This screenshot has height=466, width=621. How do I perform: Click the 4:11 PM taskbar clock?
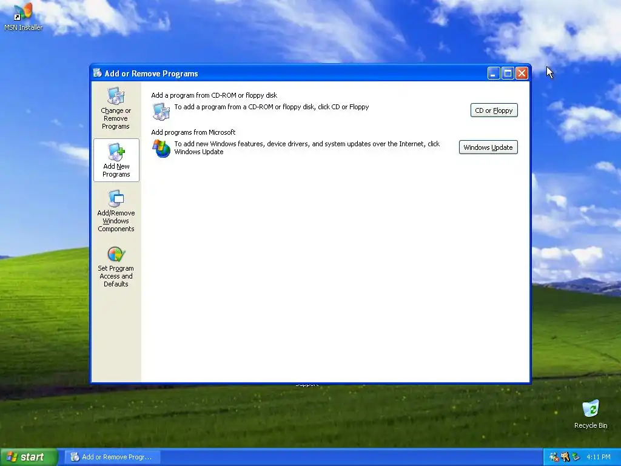pos(599,457)
